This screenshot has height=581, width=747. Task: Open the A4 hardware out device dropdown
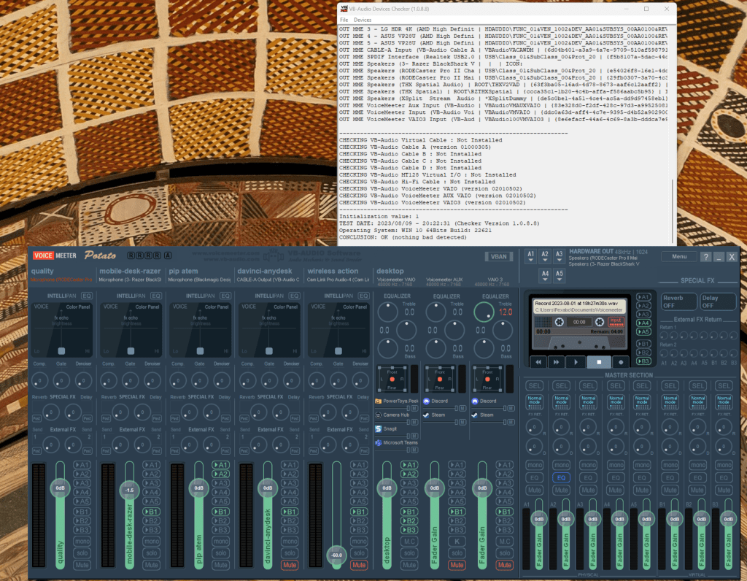pyautogui.click(x=545, y=276)
